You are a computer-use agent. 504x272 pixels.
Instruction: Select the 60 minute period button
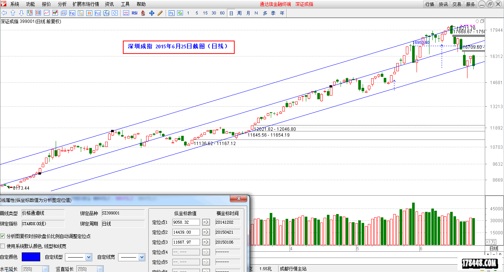click(222, 13)
